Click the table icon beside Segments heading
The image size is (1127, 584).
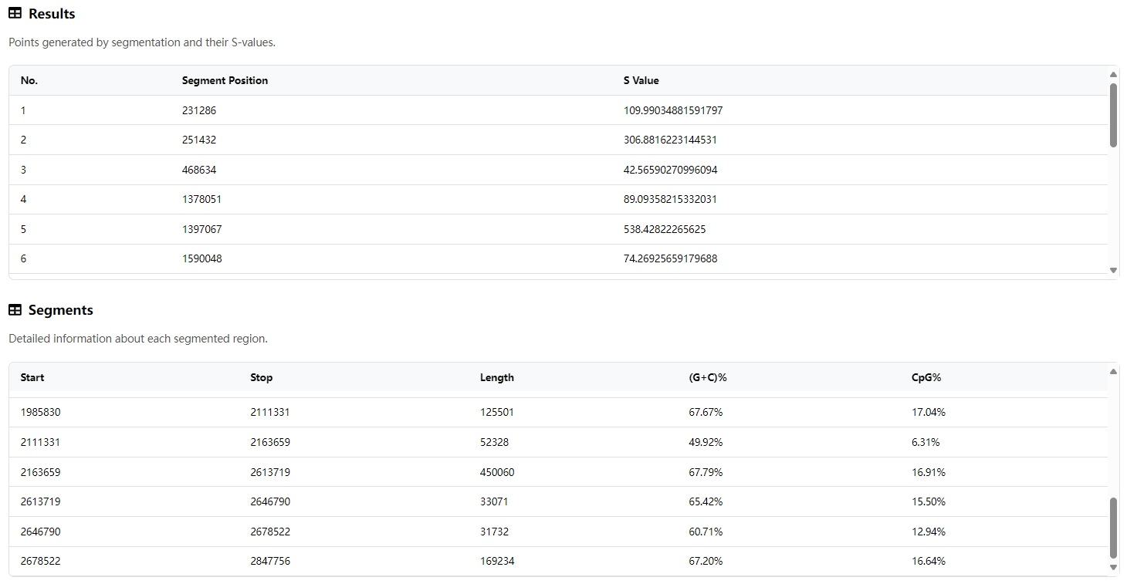pyautogui.click(x=15, y=309)
